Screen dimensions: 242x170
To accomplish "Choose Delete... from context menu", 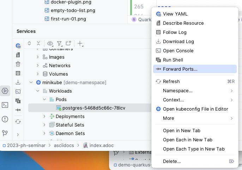I will pos(195,161).
